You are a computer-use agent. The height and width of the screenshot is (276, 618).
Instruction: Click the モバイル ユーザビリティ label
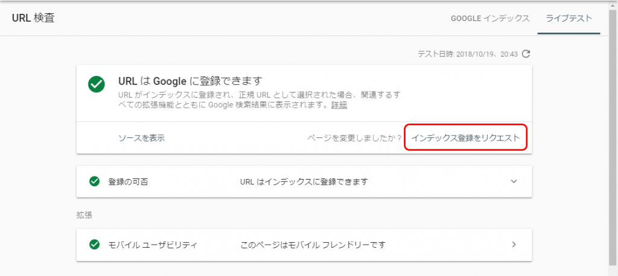coord(153,245)
